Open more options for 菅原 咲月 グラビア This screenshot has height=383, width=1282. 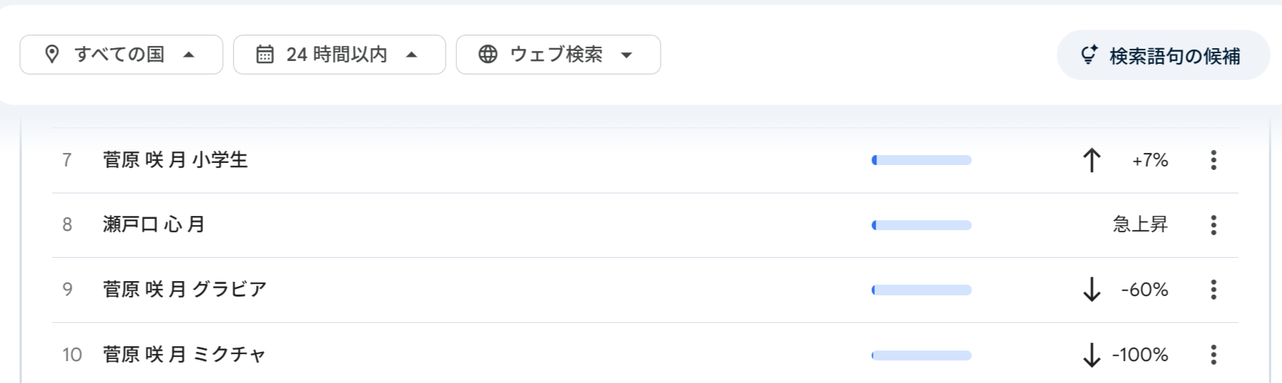tap(1213, 290)
